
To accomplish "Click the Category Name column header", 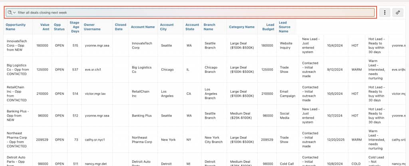I will tap(242, 27).
